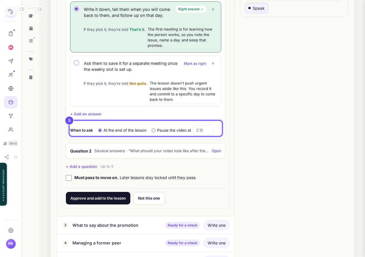Edit the 'Not quite' feedback text
The width and height of the screenshot is (365, 257).
coord(183,91)
